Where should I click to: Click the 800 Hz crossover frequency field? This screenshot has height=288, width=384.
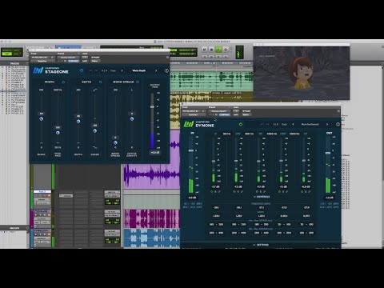tap(250, 134)
